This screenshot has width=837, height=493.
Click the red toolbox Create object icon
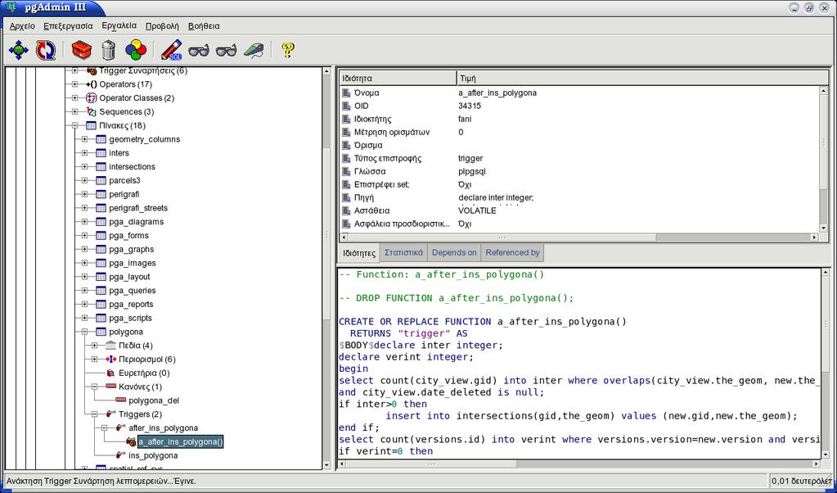[x=82, y=50]
